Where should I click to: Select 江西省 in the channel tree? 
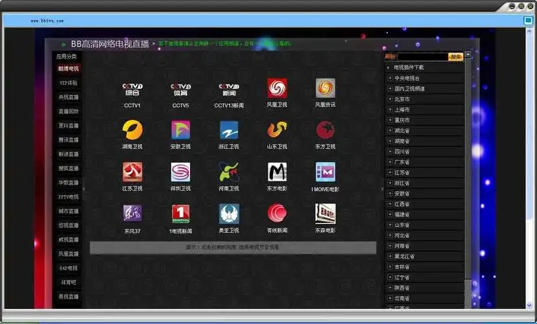[x=401, y=204]
